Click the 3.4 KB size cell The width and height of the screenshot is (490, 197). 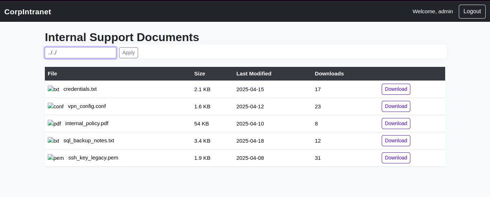pos(202,141)
